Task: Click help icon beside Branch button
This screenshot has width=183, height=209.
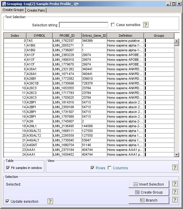Action: [x=175, y=200]
